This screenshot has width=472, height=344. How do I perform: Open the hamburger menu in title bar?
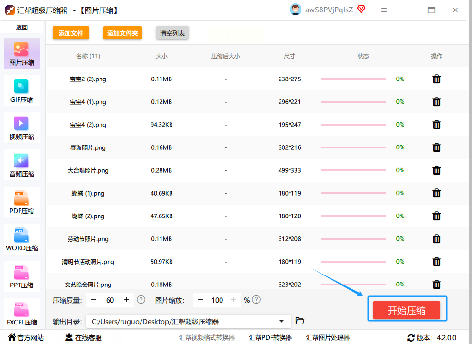click(383, 10)
